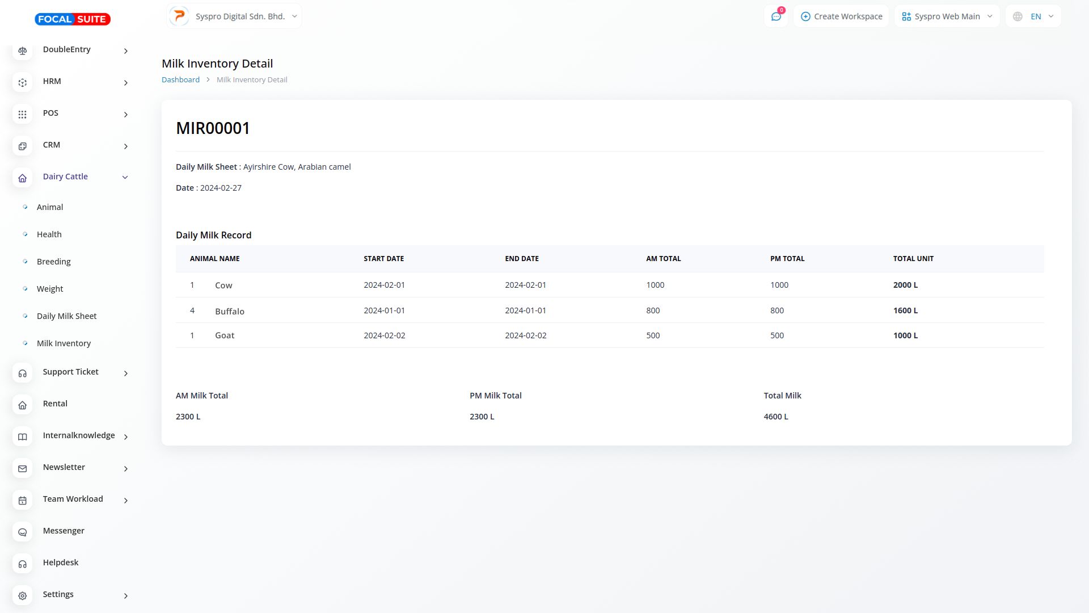Click the Internalknowledge book icon
This screenshot has height=613, width=1089.
coord(22,436)
